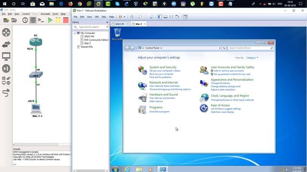Open Hardware and Sound category
Viewport: 307px width, 172px height.
pyautogui.click(x=164, y=95)
